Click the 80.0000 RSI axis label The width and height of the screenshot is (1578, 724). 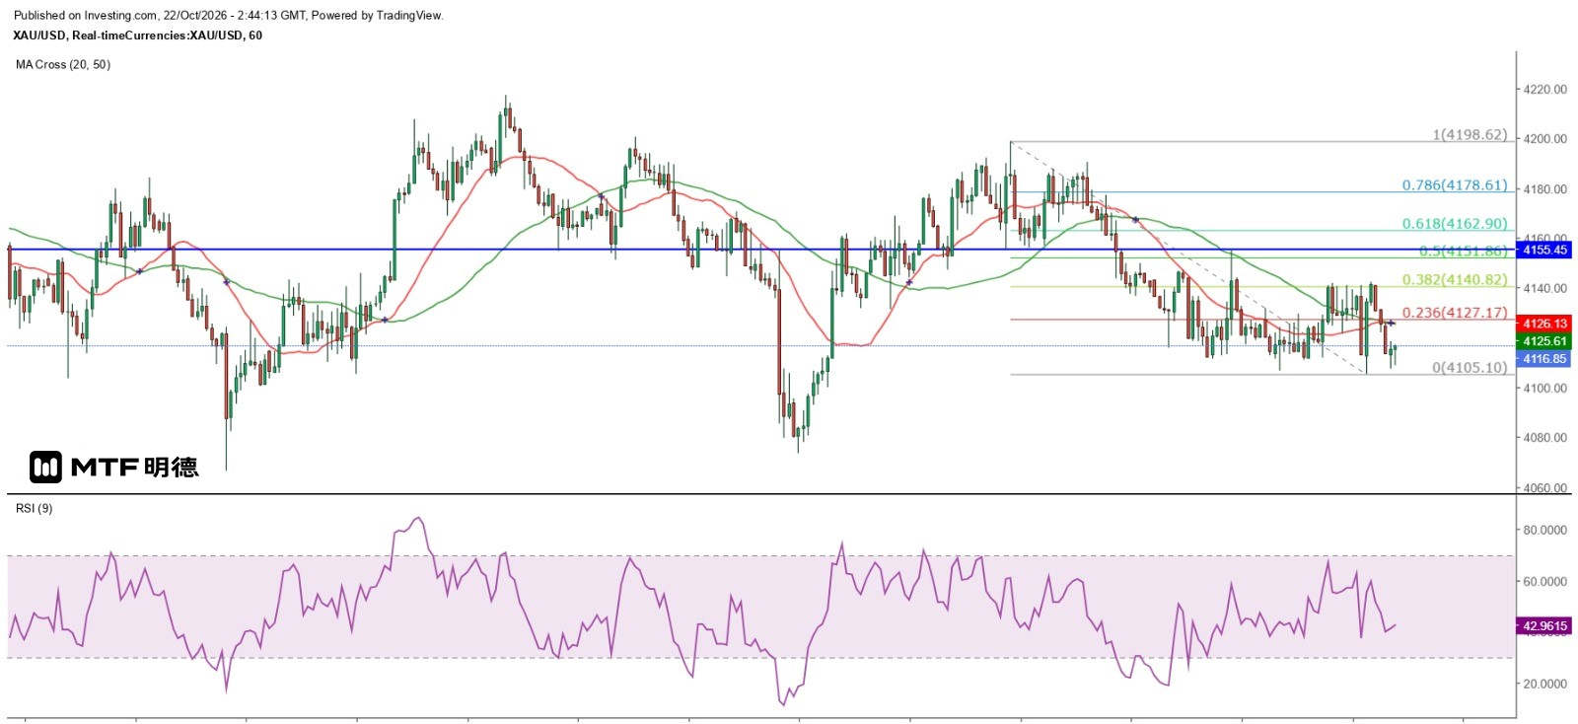point(1545,530)
